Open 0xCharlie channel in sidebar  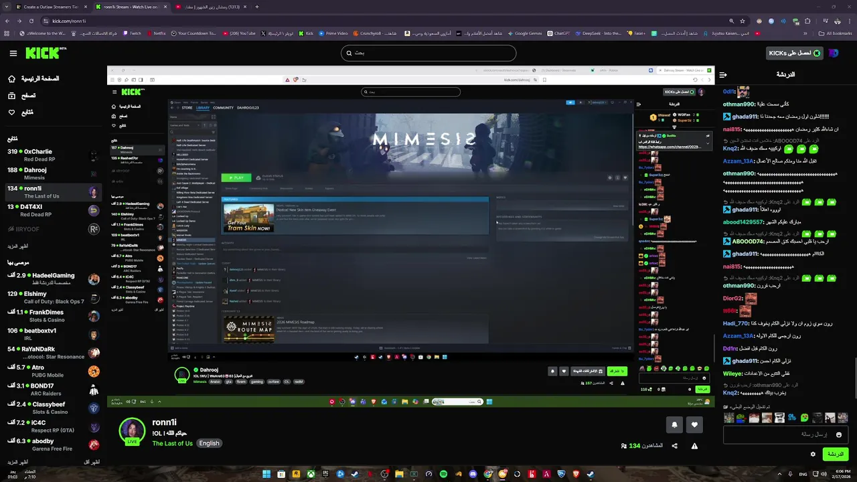point(52,155)
